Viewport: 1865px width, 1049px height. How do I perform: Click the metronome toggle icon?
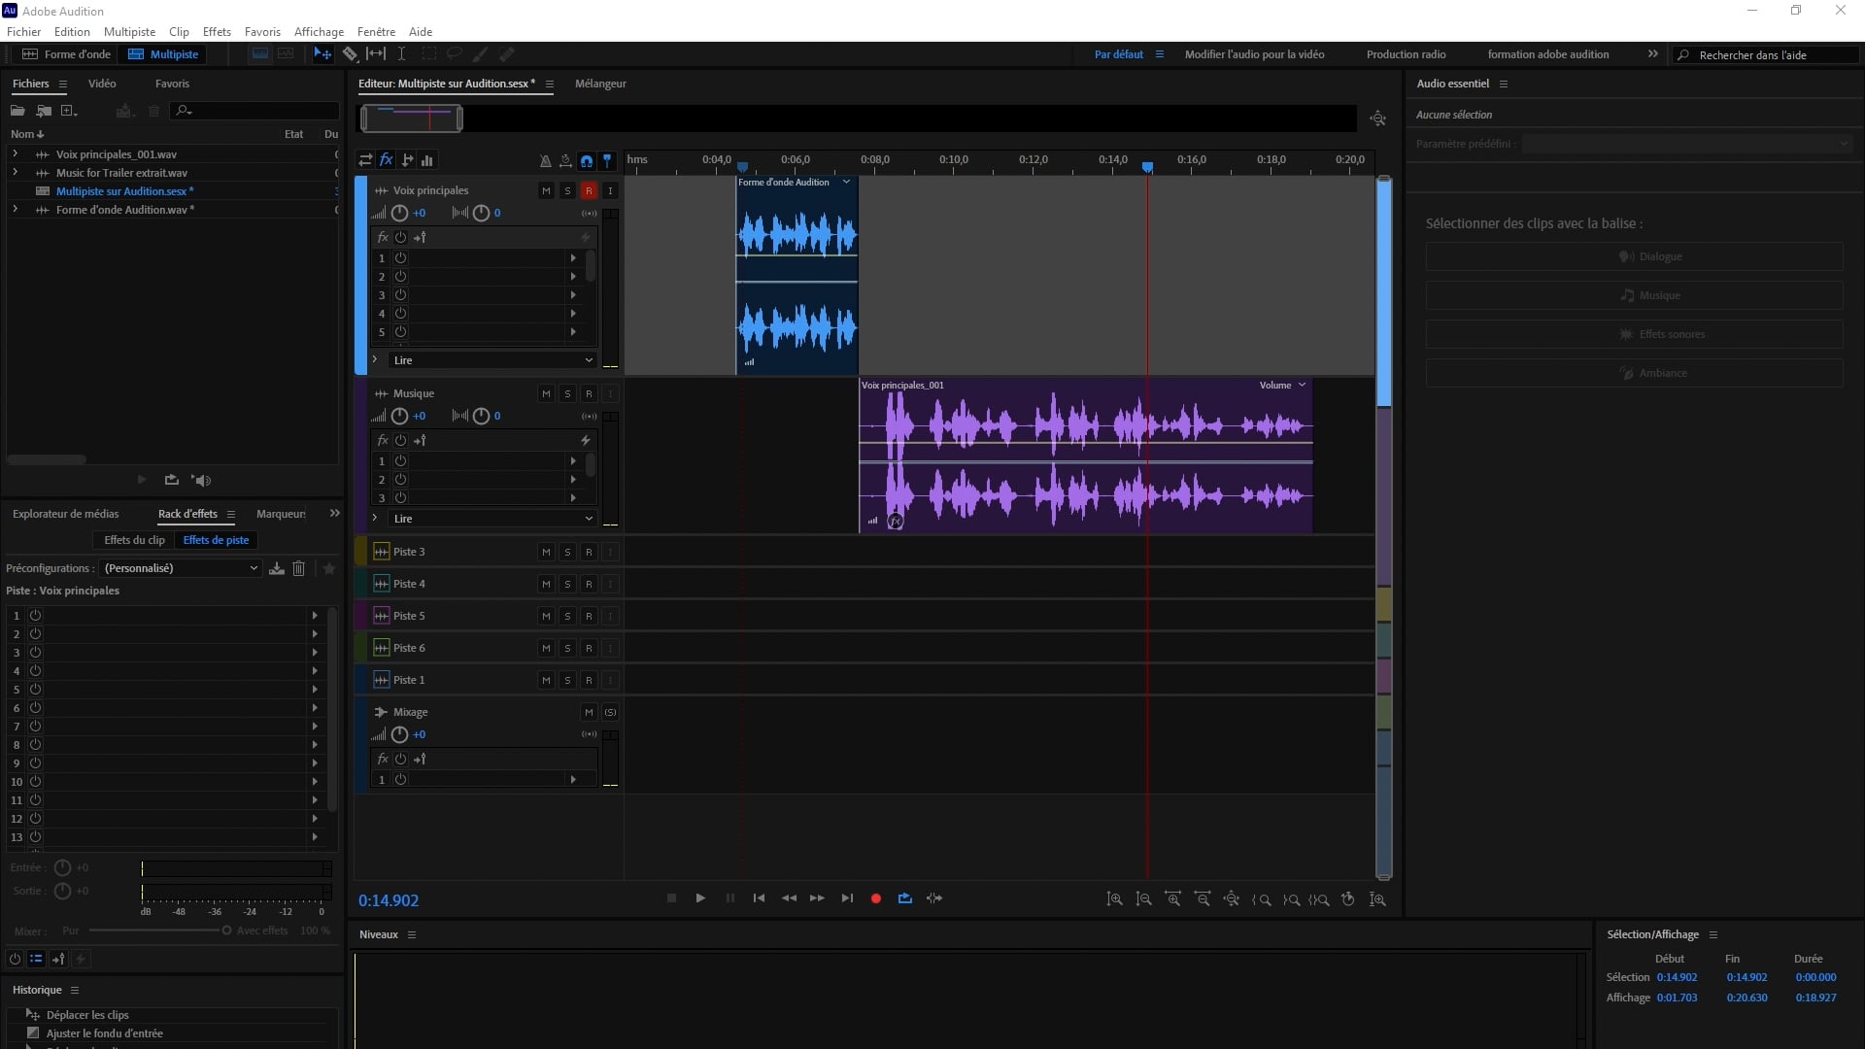click(545, 160)
